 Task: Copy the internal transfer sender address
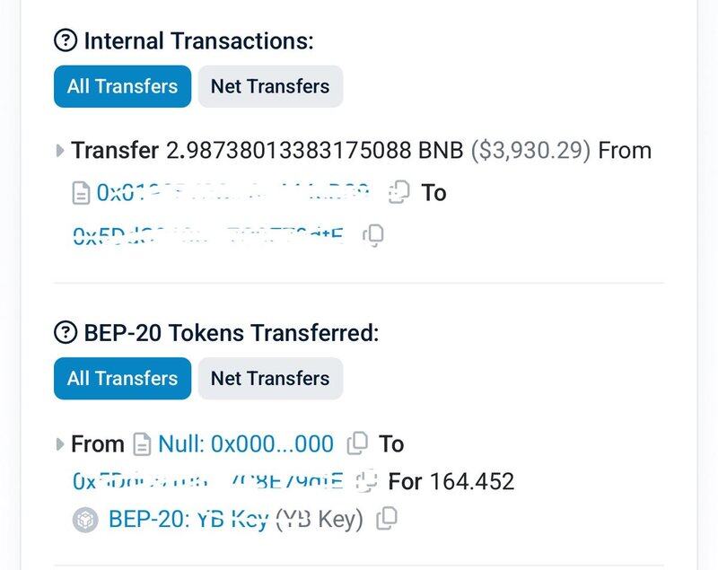pos(398,192)
